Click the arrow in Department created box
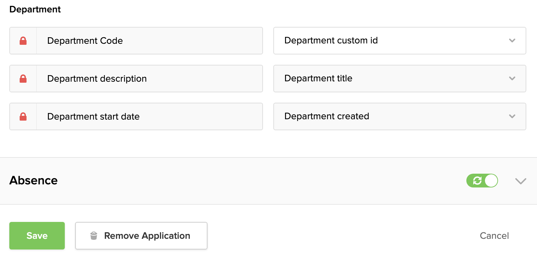Image resolution: width=537 pixels, height=255 pixels. (x=512, y=116)
